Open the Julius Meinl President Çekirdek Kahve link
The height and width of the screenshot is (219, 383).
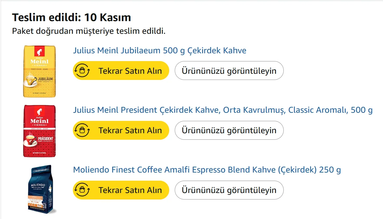[x=223, y=110]
